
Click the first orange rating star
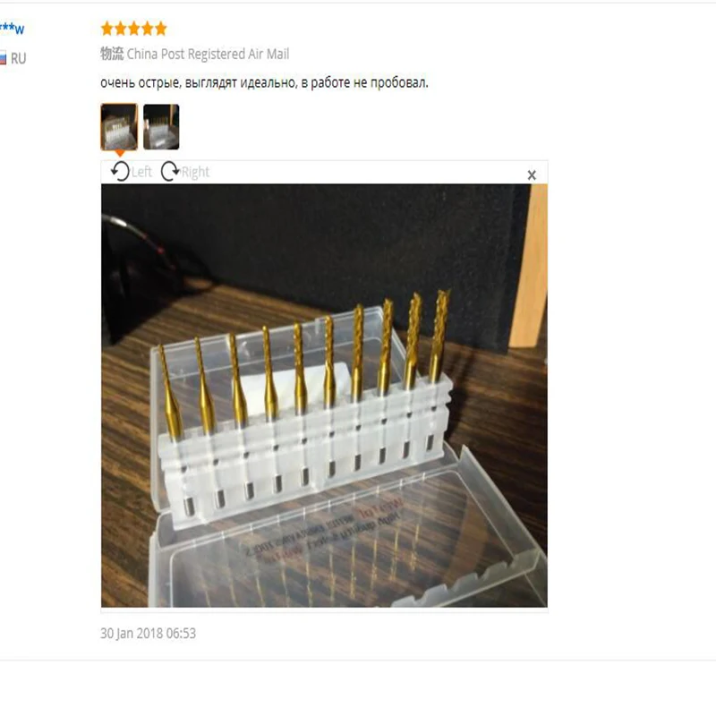click(107, 29)
